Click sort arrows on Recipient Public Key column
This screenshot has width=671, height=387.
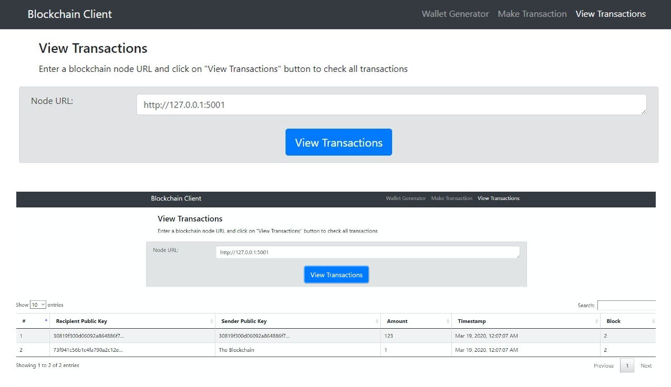click(x=212, y=321)
